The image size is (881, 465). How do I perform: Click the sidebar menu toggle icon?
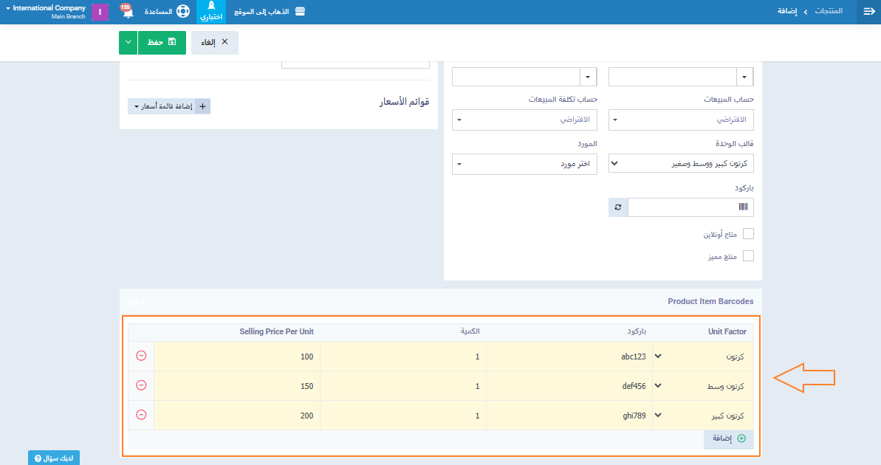(868, 12)
